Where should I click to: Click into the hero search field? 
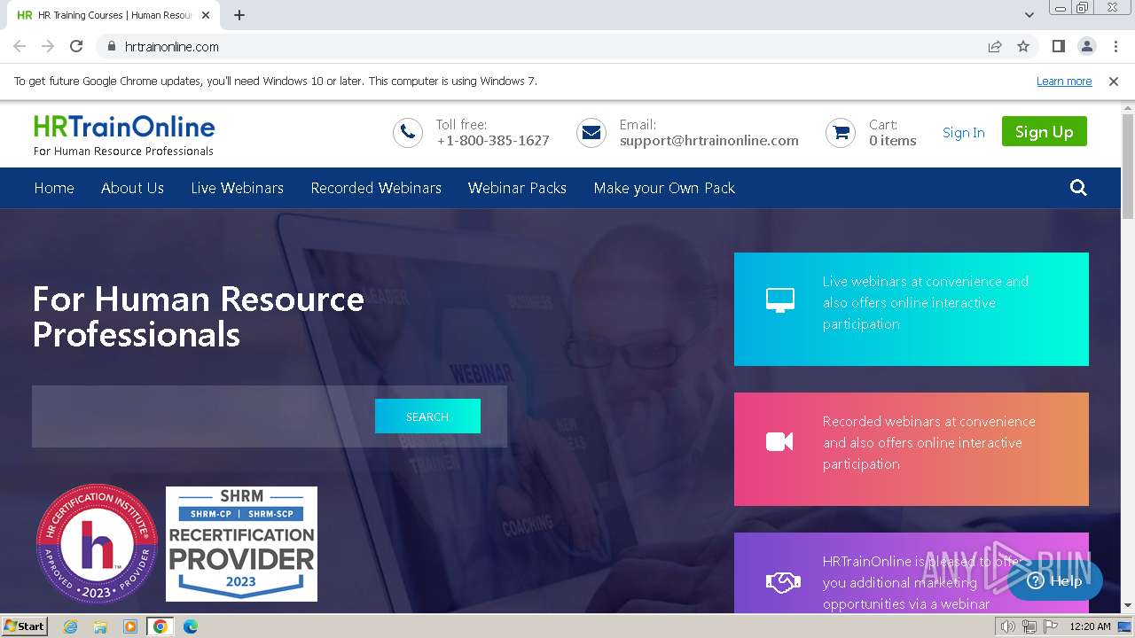coord(204,416)
